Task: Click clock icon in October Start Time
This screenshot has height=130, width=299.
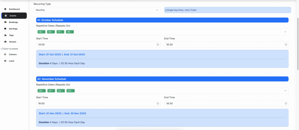Action: tap(158, 44)
